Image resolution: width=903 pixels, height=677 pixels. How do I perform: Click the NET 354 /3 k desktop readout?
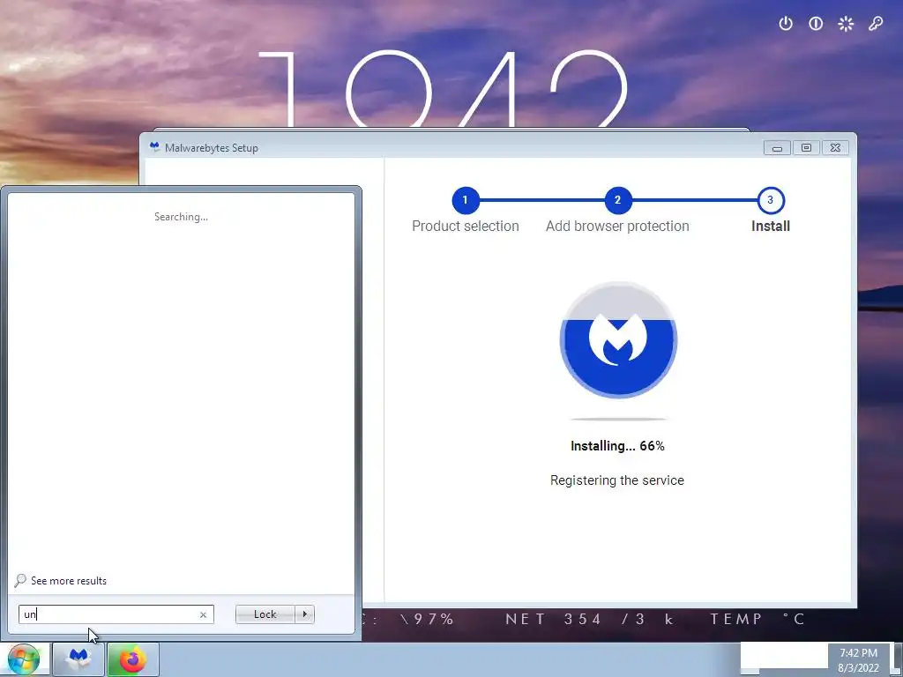click(x=590, y=619)
